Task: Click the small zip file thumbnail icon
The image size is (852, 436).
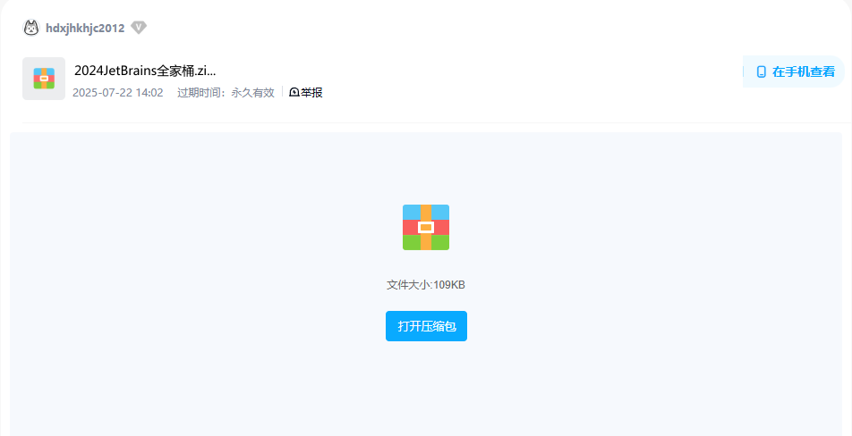Action: pos(44,79)
